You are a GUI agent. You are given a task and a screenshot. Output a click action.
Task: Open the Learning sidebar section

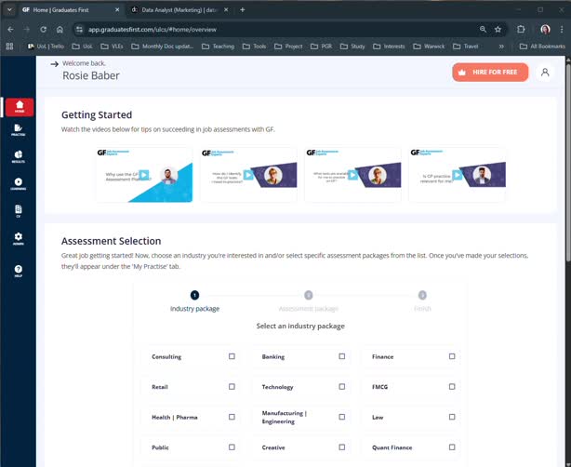point(19,184)
